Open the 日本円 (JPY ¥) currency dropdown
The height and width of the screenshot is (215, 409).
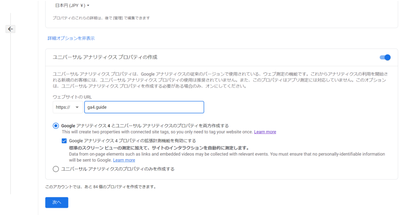click(72, 6)
